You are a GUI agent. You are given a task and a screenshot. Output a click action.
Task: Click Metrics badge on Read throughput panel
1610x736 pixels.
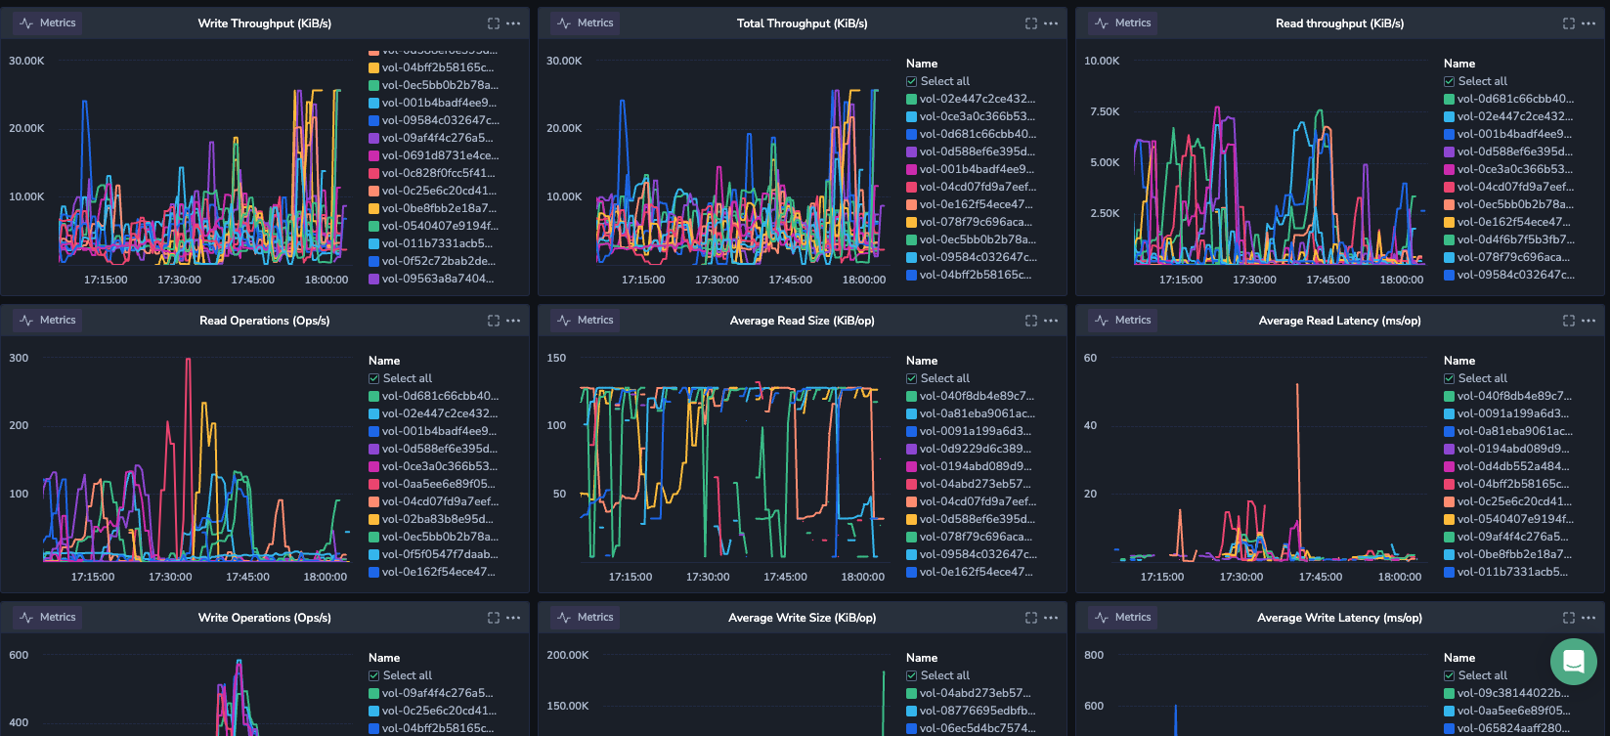(1122, 23)
